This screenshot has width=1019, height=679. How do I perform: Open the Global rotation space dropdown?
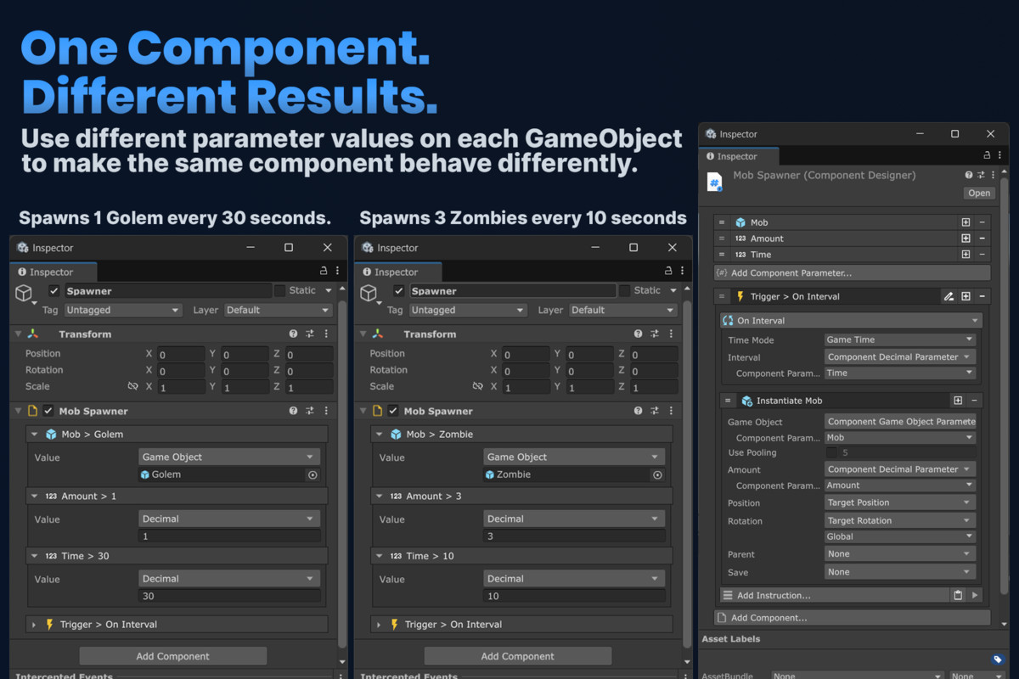point(900,537)
